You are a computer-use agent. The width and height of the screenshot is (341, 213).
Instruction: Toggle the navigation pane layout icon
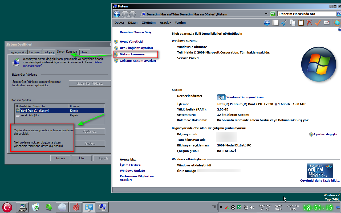[275, 23]
